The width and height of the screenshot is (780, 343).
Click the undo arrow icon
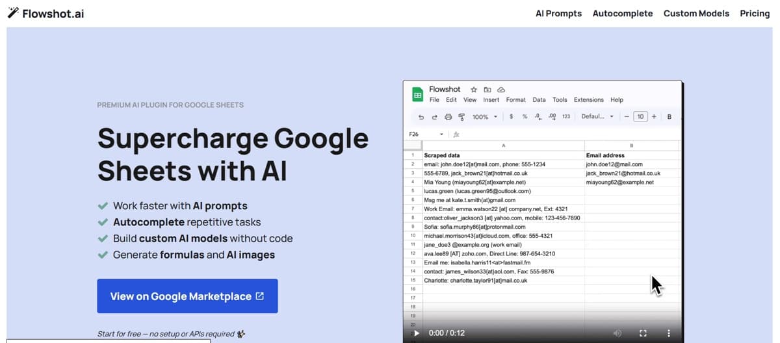pos(421,117)
